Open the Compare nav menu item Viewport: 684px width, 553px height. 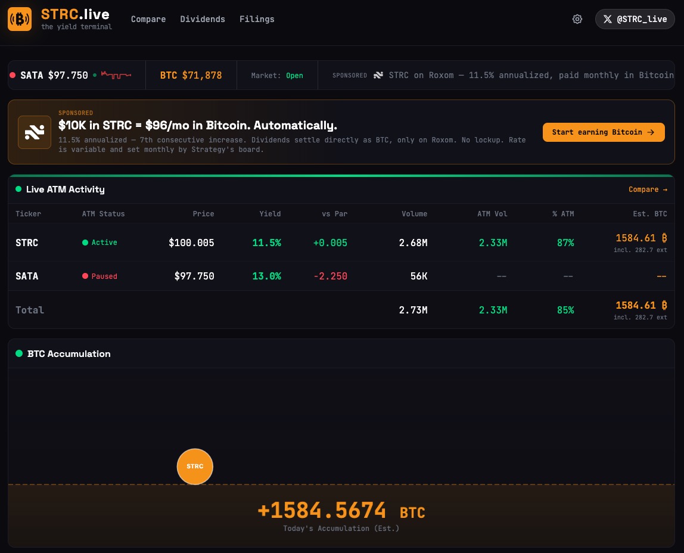(x=148, y=19)
